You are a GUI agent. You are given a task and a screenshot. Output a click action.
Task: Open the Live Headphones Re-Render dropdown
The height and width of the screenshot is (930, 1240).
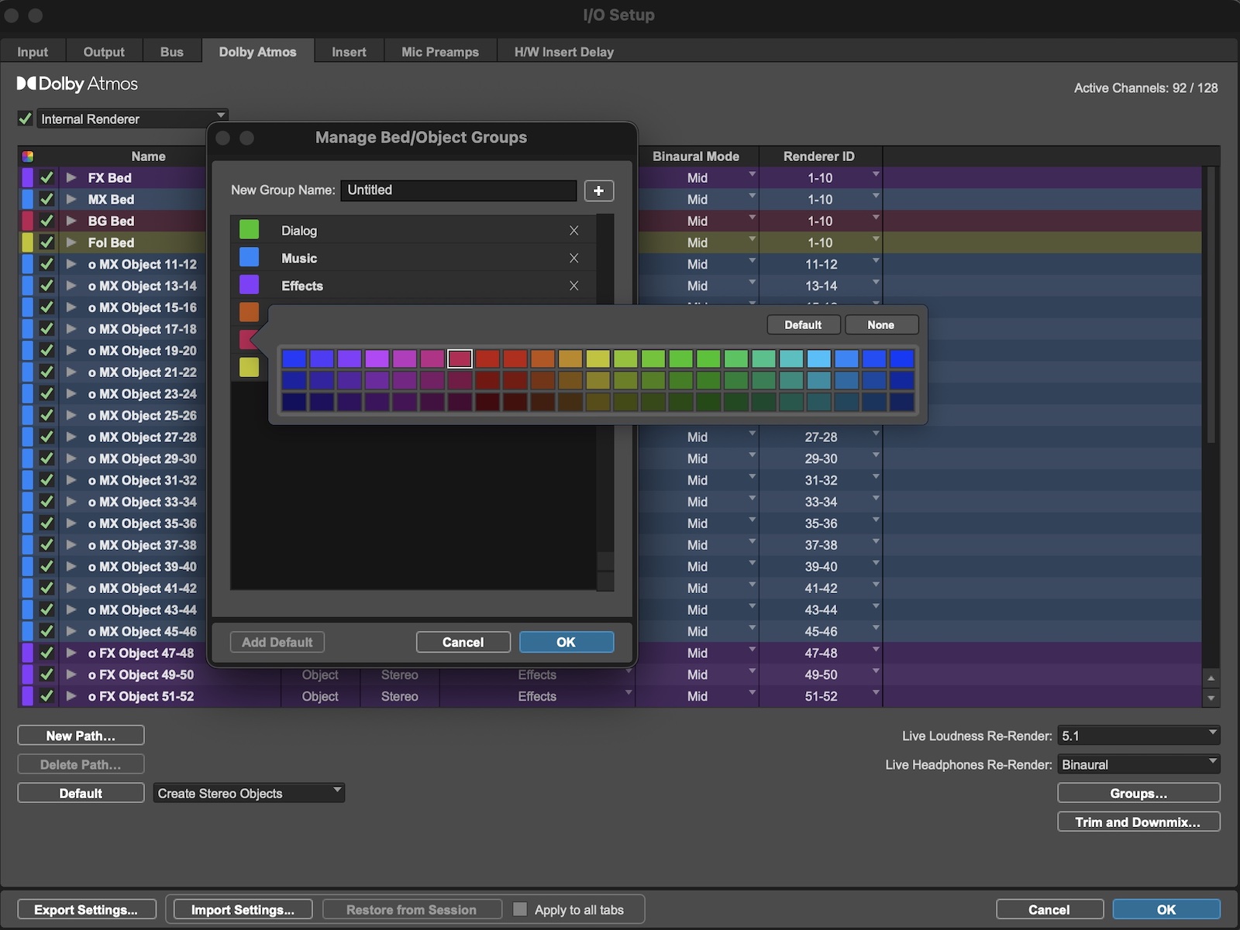click(x=1138, y=764)
